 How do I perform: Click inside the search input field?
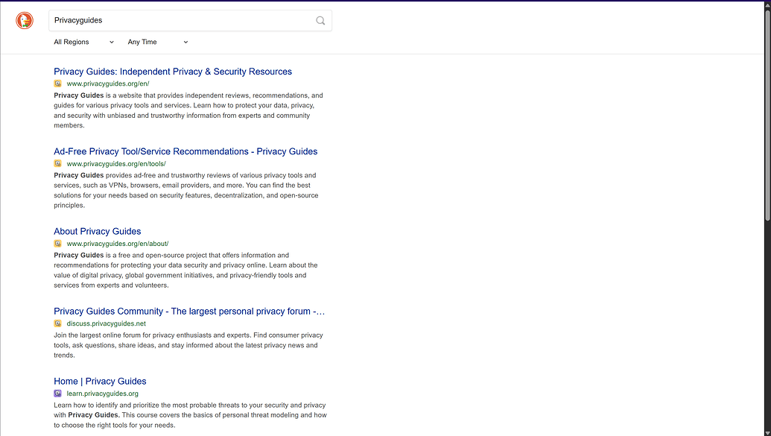[186, 20]
